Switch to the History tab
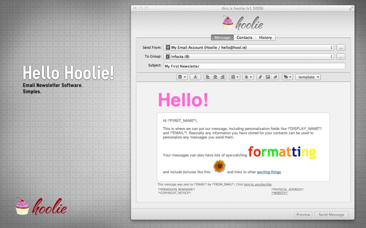Screen dimensions: 366x228 coord(265,37)
